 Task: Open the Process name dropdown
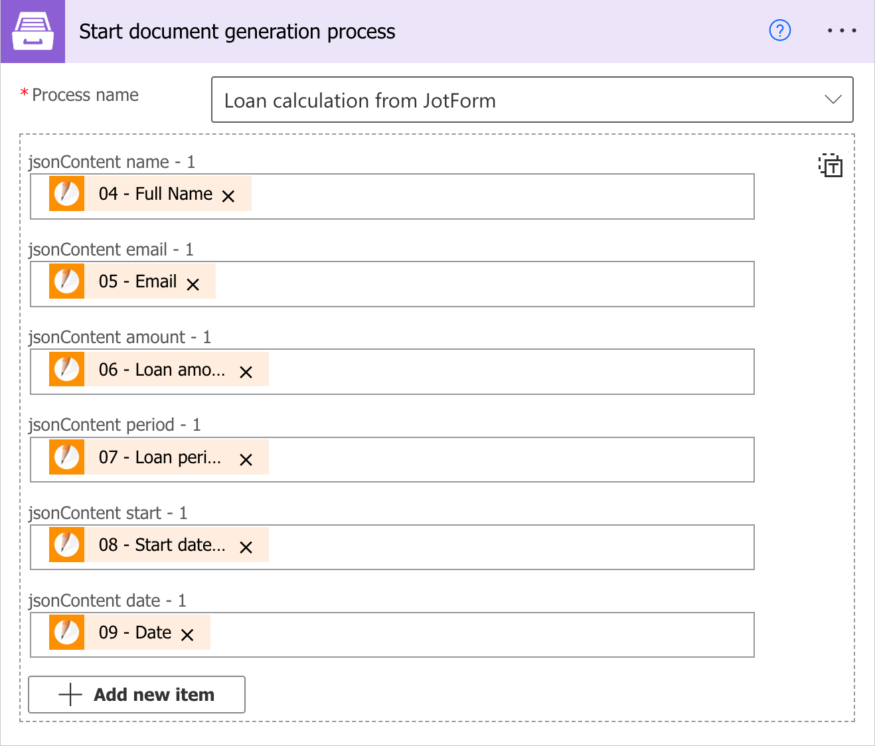click(532, 100)
